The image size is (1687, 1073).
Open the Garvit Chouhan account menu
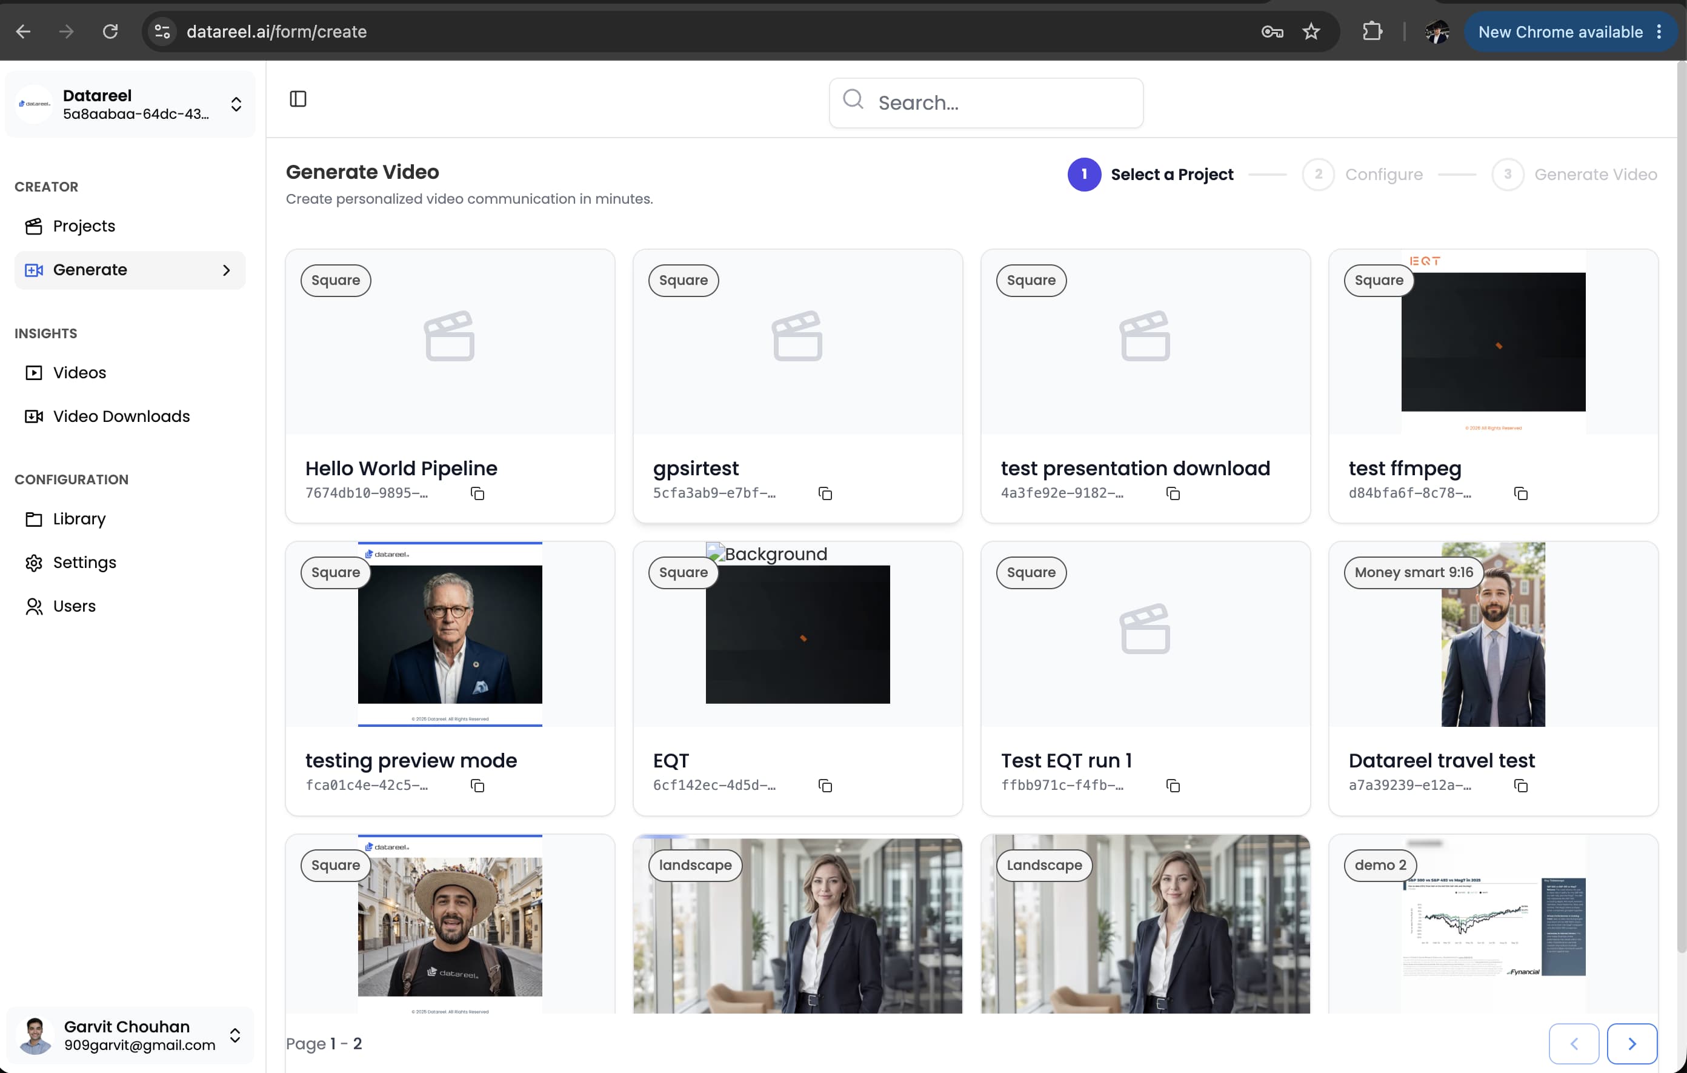click(x=130, y=1035)
